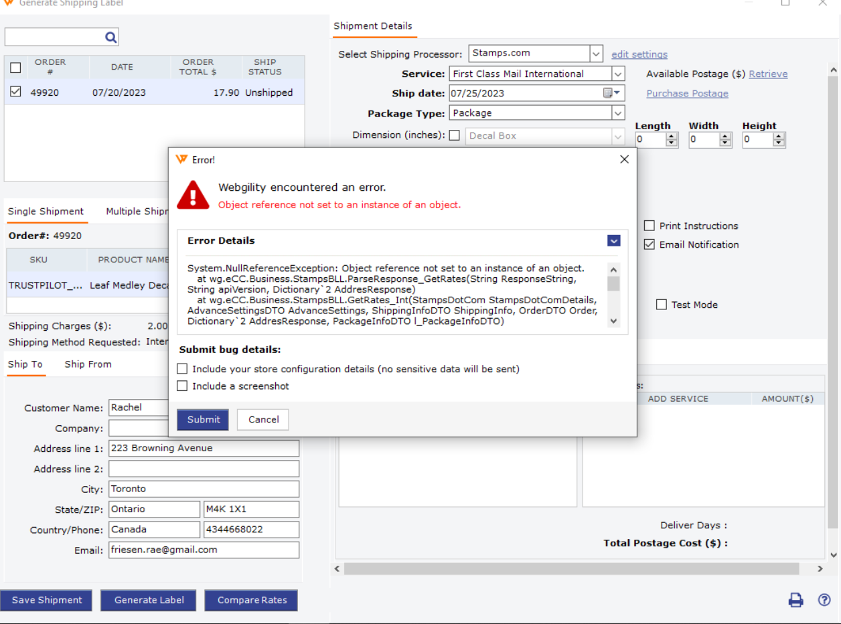Viewport: 841px width, 624px height.
Task: Click the Submit button
Action: pyautogui.click(x=203, y=420)
